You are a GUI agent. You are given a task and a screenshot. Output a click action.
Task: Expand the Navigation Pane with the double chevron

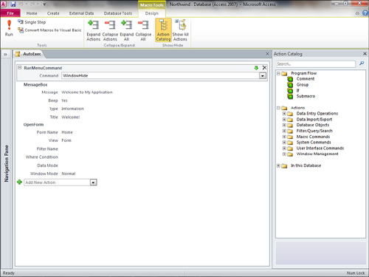point(5,55)
